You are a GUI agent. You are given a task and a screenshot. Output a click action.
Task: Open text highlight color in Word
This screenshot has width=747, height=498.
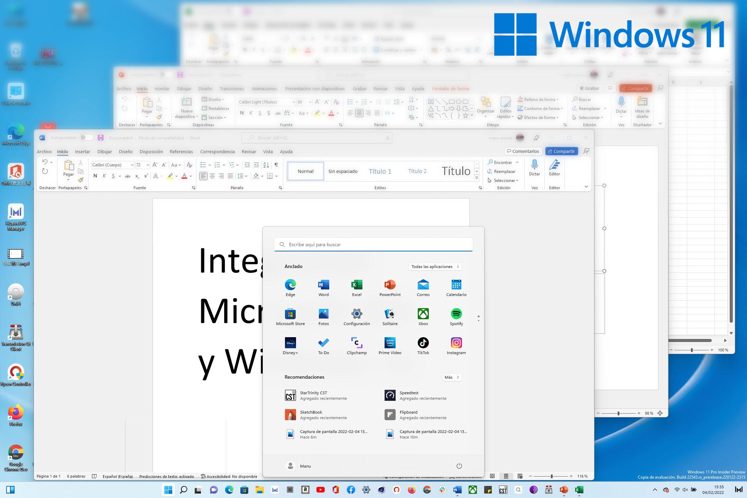pos(170,176)
